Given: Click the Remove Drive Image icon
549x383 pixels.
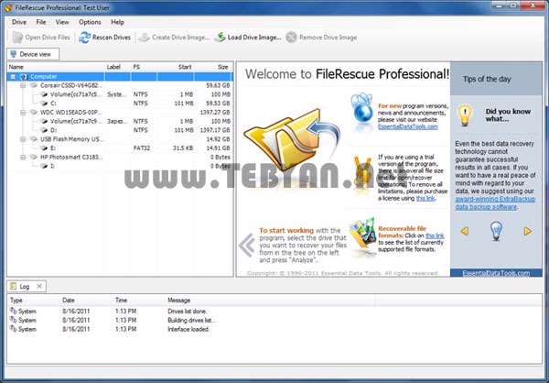Looking at the screenshot, I should coord(291,38).
